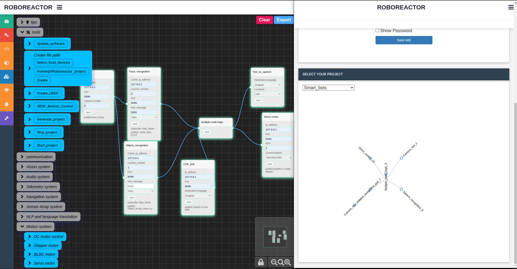Expand the Start_project block
Image resolution: width=517 pixels, height=269 pixels.
coord(29,145)
